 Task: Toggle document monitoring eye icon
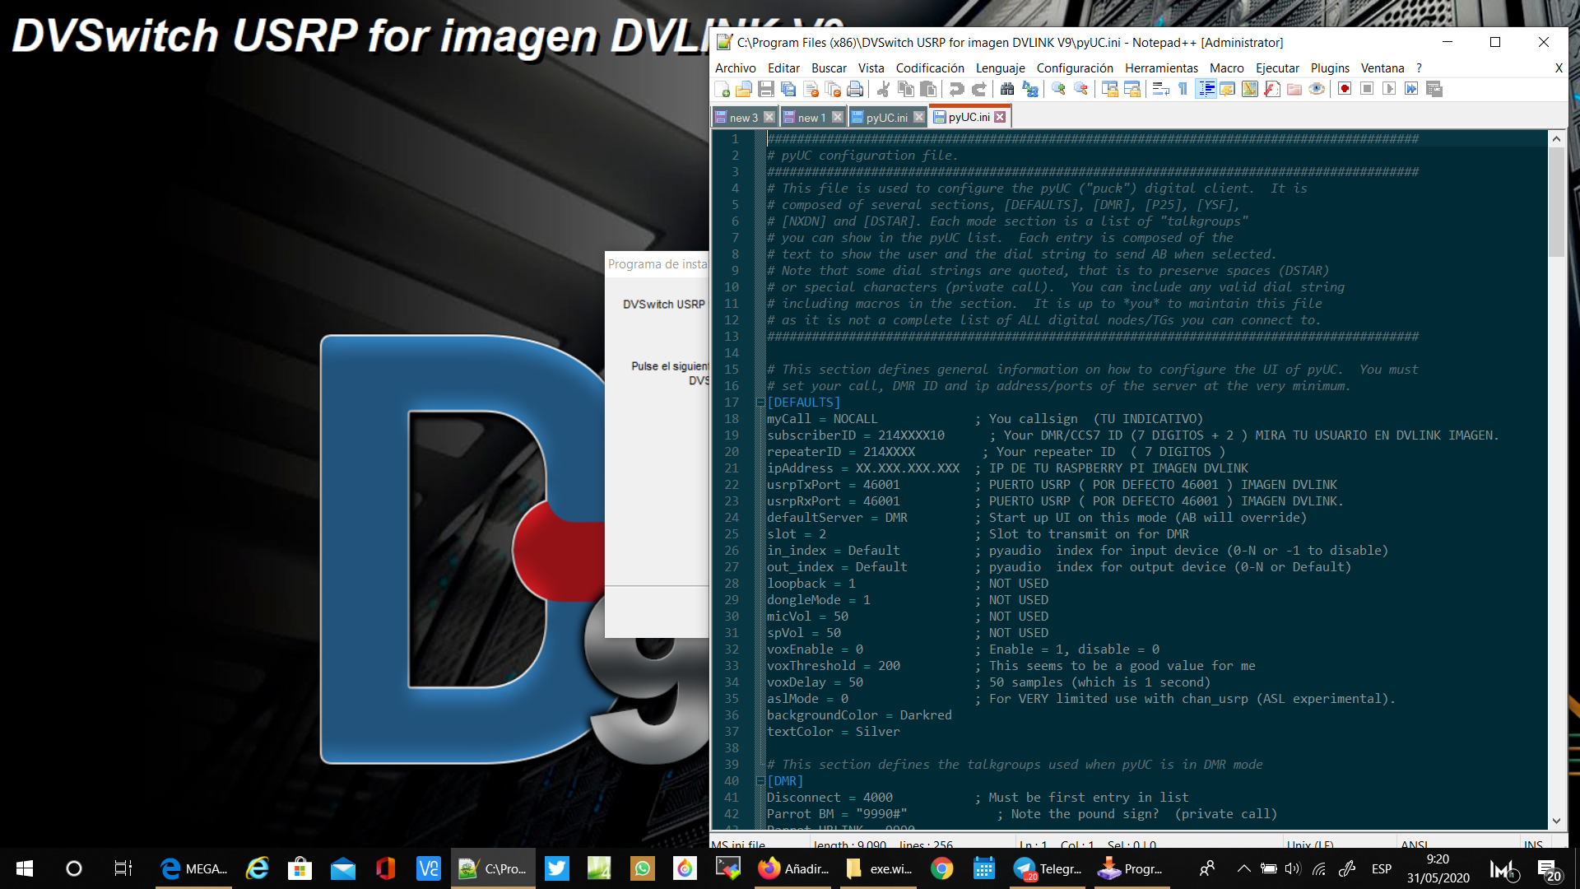(x=1315, y=89)
